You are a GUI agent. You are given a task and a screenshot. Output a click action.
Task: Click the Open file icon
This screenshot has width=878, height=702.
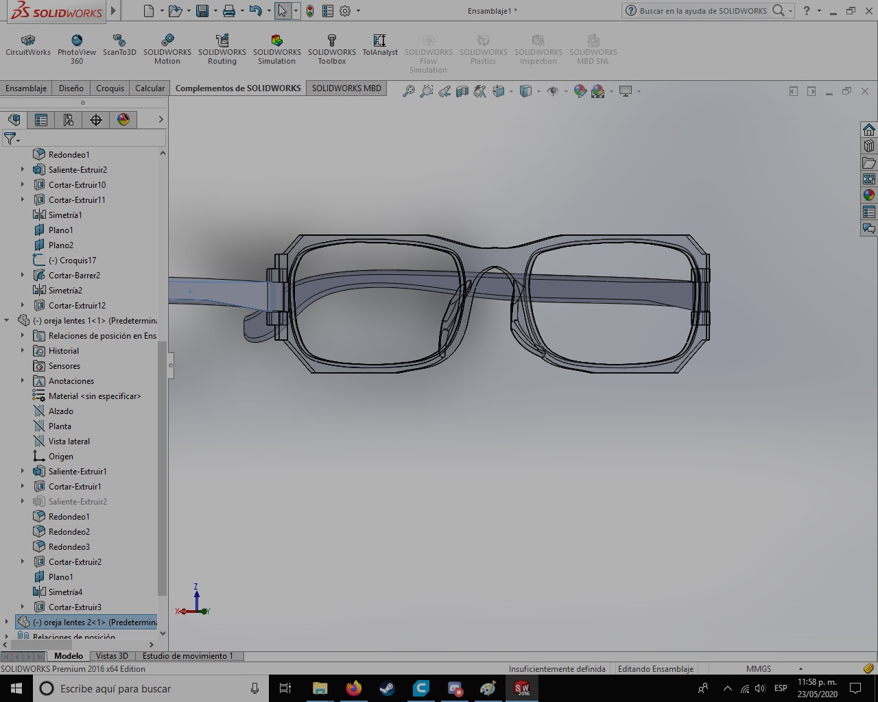click(175, 11)
